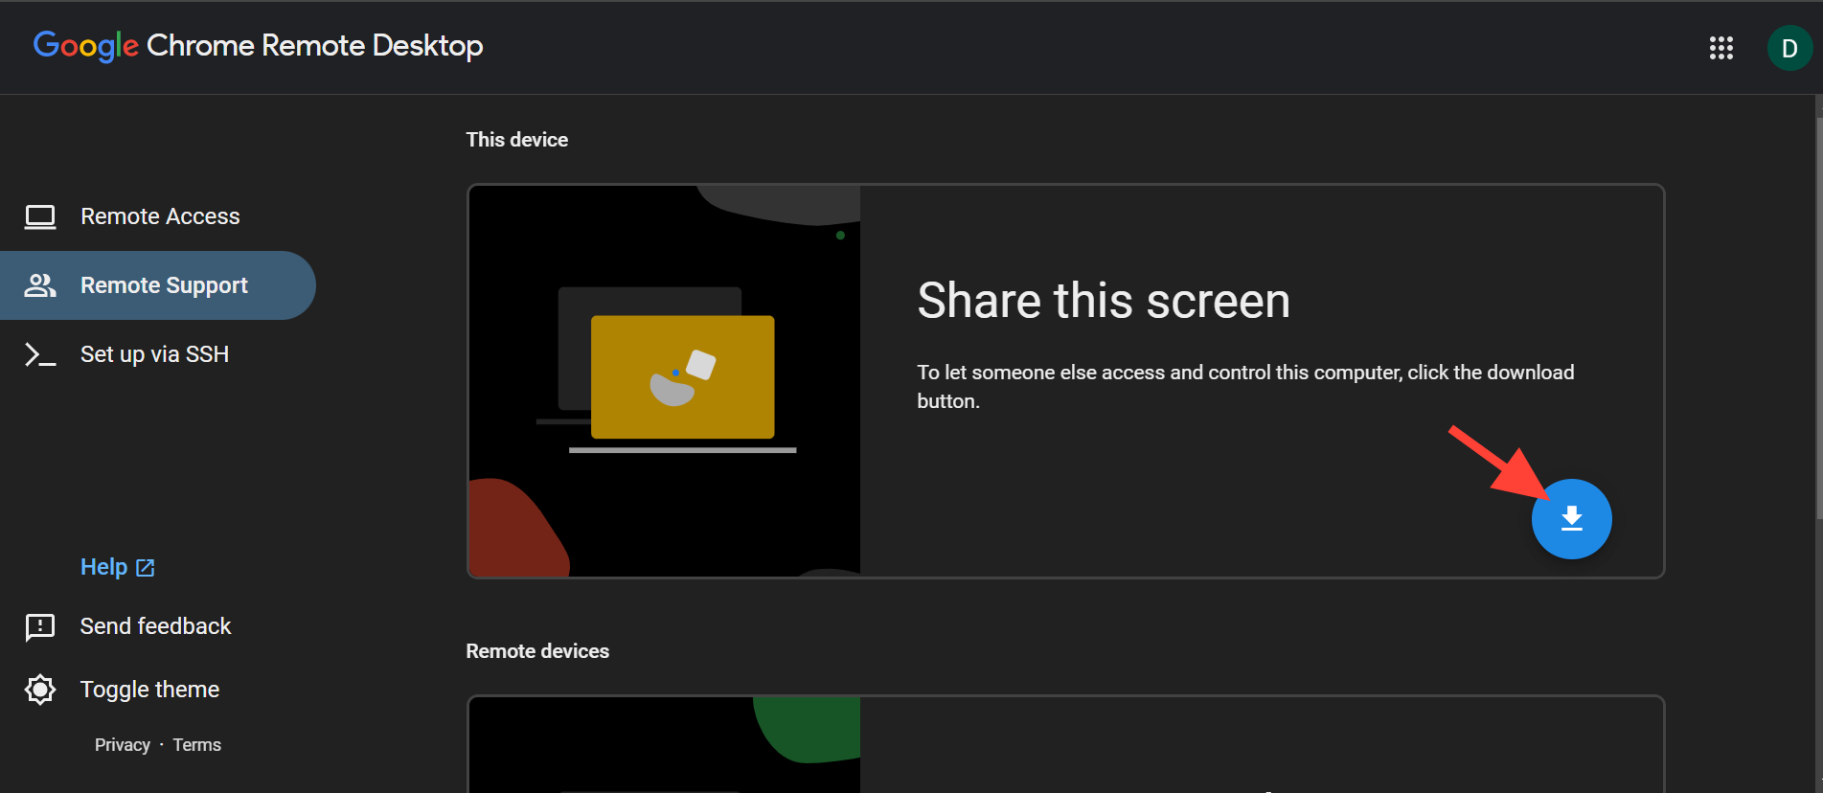The image size is (1823, 793).
Task: Open the Google apps grid
Action: 1721,48
